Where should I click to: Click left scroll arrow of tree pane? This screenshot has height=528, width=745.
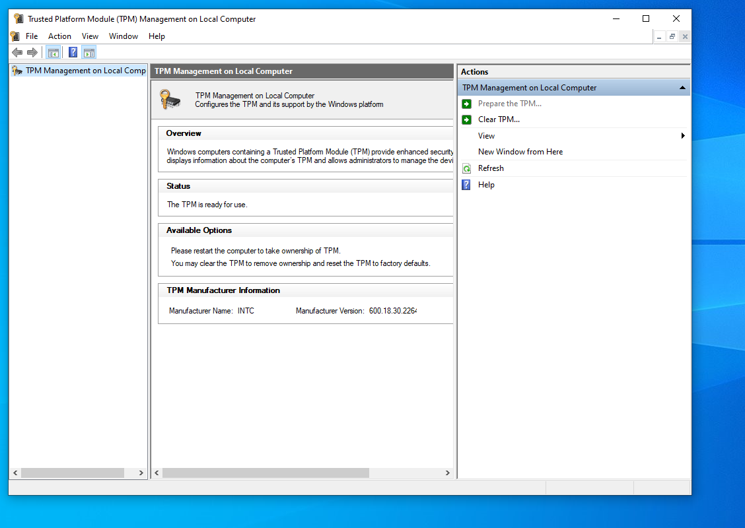15,473
